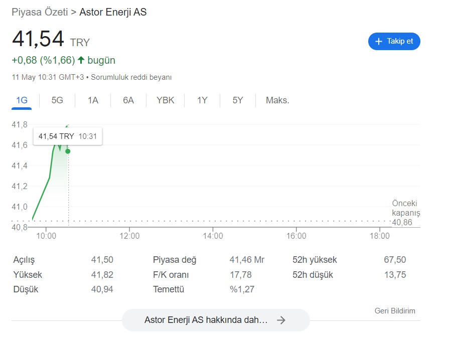This screenshot has height=343, width=449.
Task: Open Astor Enerji AS hakkında daha button
Action: 216,320
